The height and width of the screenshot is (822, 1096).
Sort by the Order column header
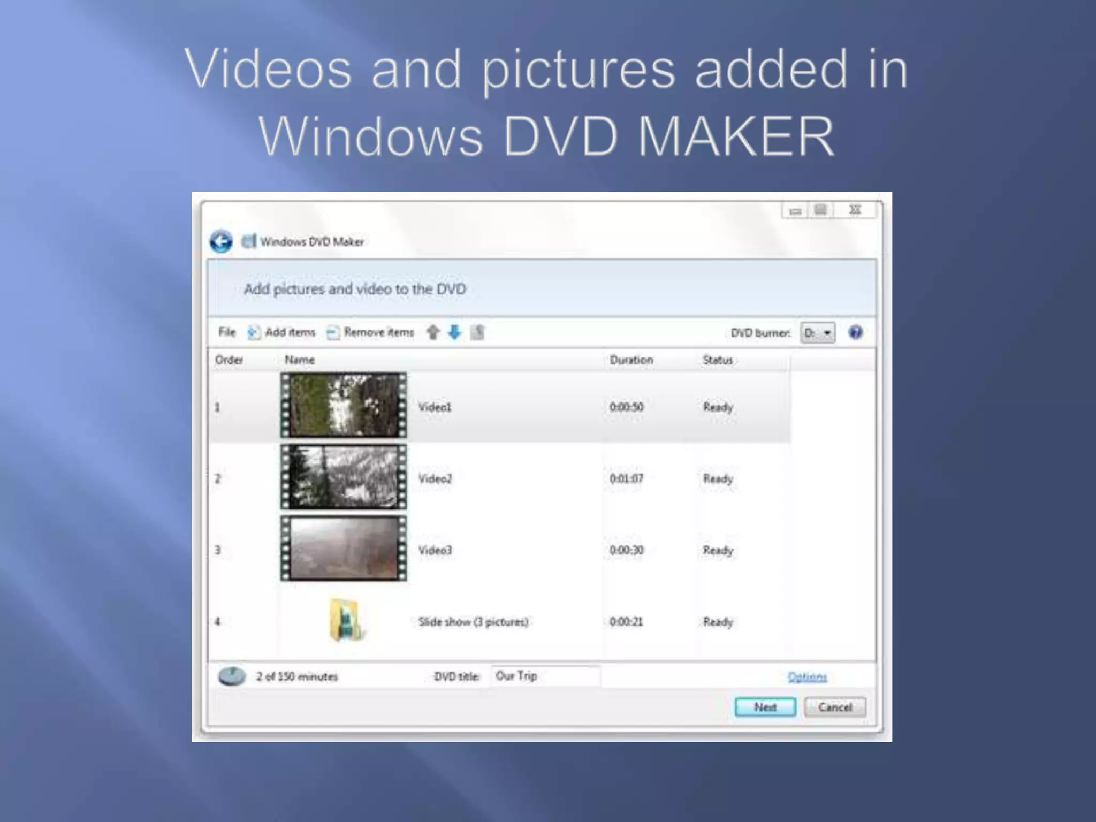click(x=229, y=360)
